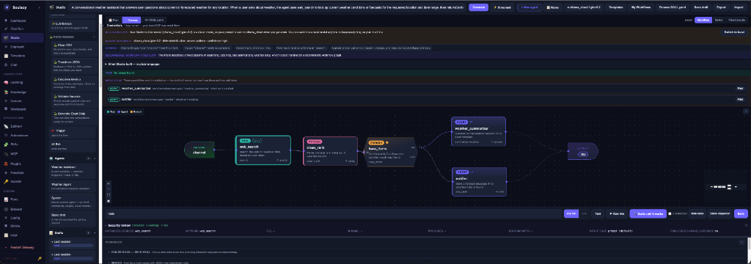Select the clean_rank python node
751x264 pixels.
point(330,151)
